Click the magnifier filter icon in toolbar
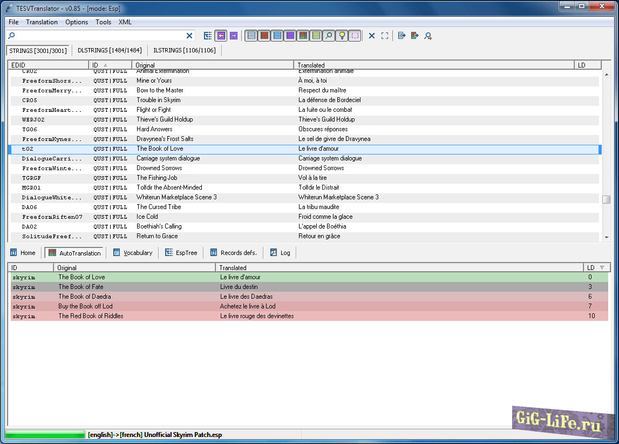 coord(329,36)
